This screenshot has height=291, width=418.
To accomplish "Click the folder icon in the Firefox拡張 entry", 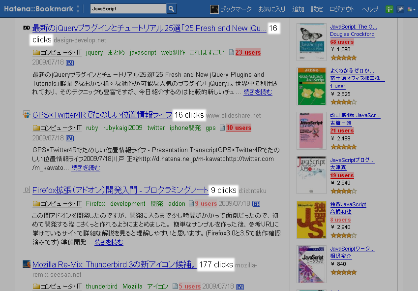I will click(x=36, y=204).
